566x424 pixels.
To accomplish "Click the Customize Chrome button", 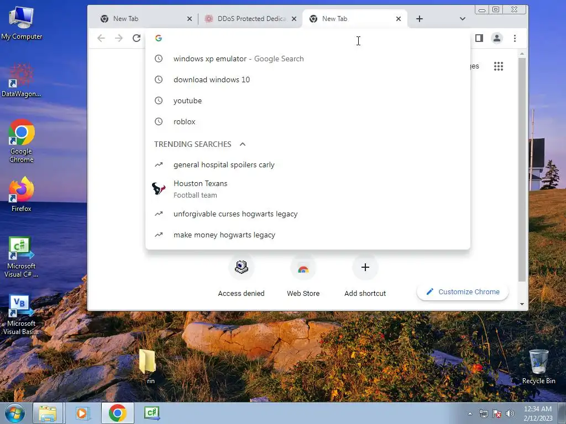I will (x=463, y=291).
